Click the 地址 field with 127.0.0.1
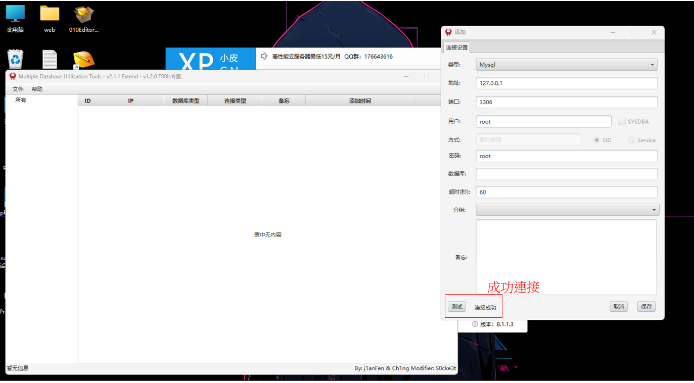The image size is (694, 383). [567, 83]
